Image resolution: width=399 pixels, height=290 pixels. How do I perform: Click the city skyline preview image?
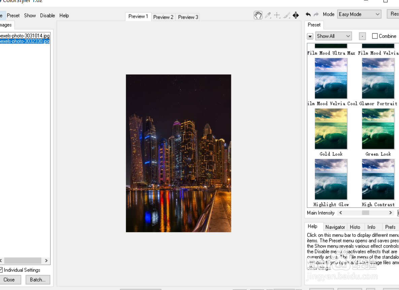tap(178, 153)
